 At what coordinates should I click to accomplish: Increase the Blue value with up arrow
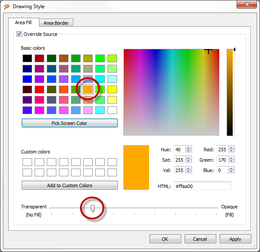231,169
